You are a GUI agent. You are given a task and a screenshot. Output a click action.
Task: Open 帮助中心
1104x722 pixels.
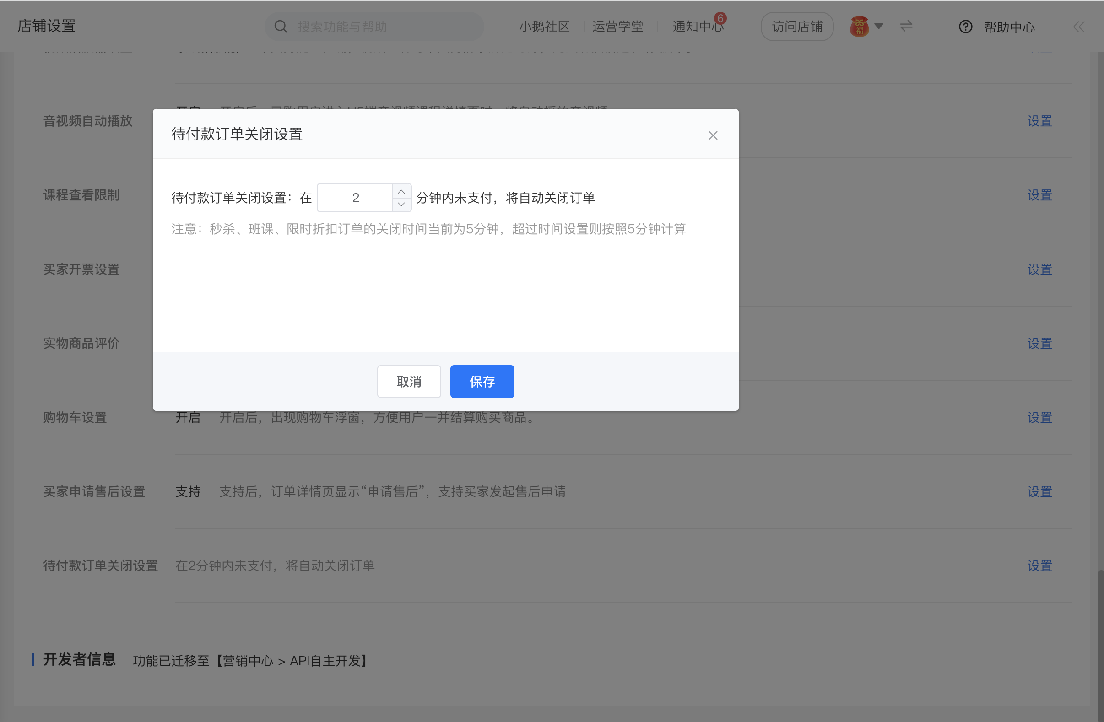pos(1009,27)
